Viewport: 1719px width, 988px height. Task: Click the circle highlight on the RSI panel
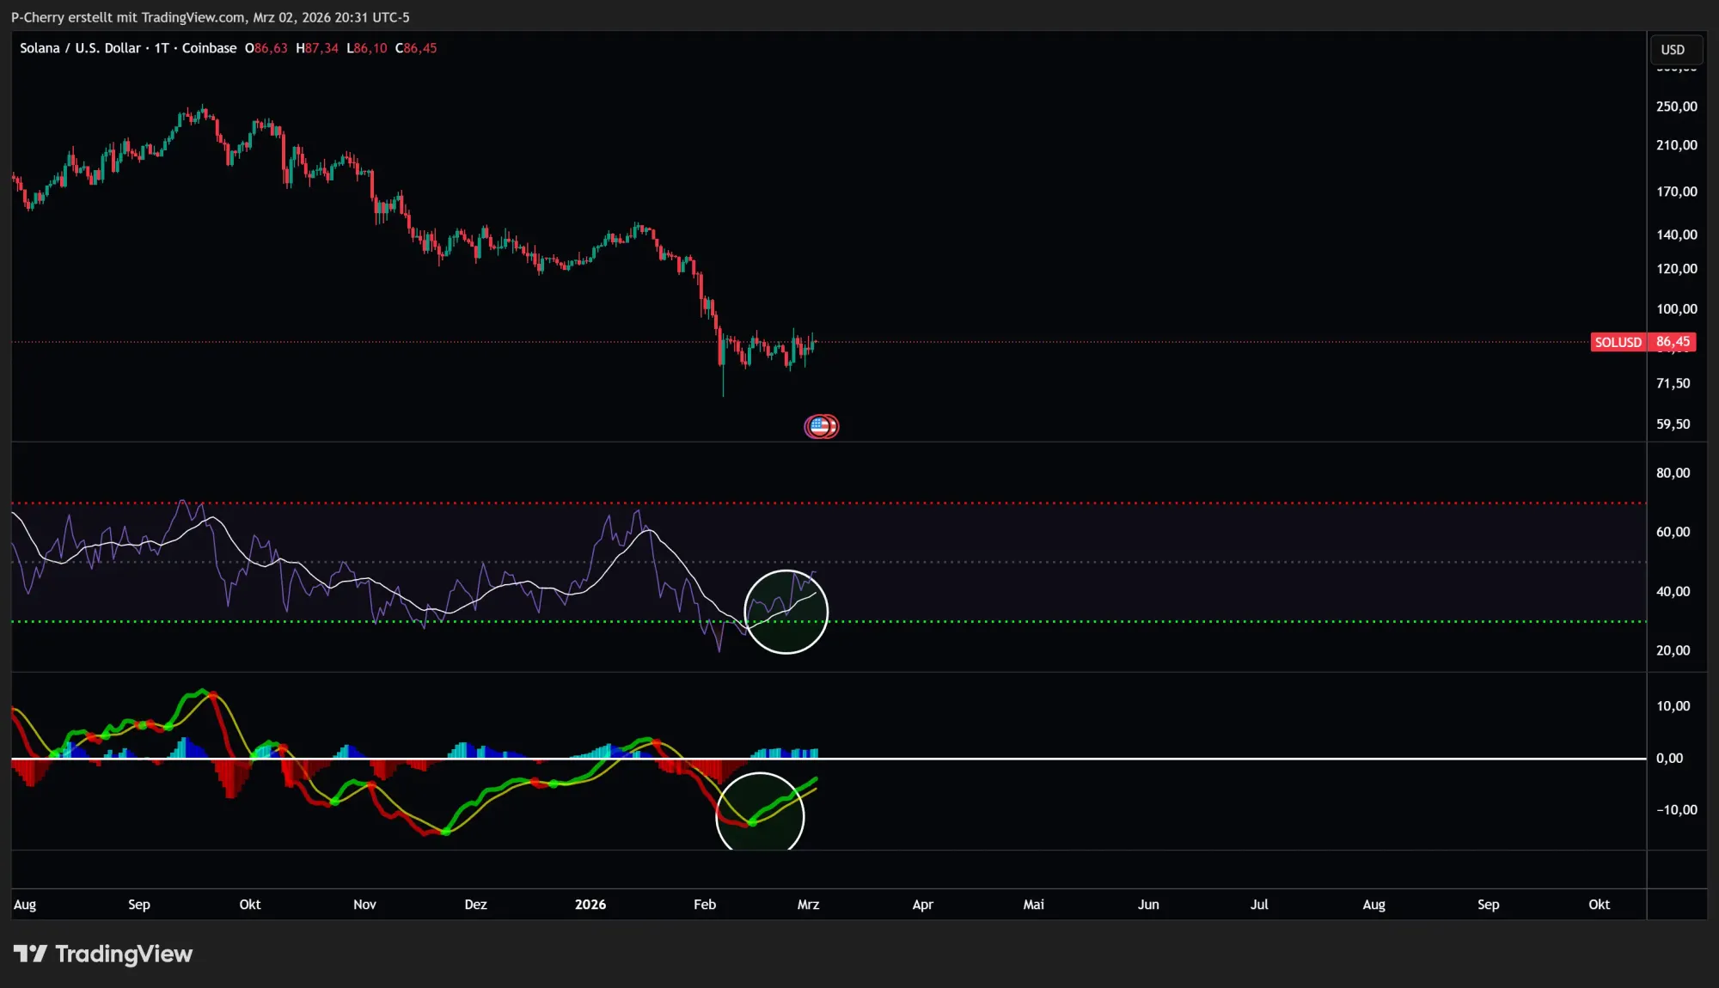pyautogui.click(x=786, y=612)
